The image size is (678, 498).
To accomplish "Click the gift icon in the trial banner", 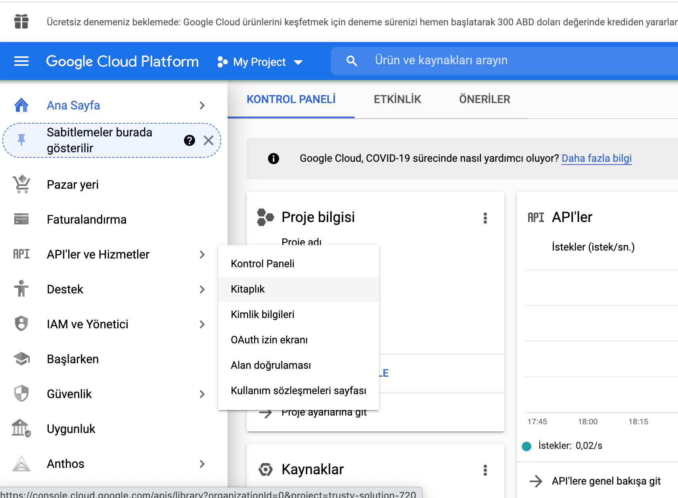I will (21, 21).
